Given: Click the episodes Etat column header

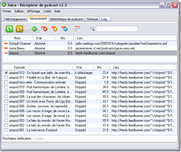Looking at the screenshot, I should coord(83,67).
